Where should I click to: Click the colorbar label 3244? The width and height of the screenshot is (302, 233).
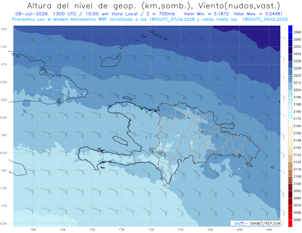pyautogui.click(x=297, y=54)
